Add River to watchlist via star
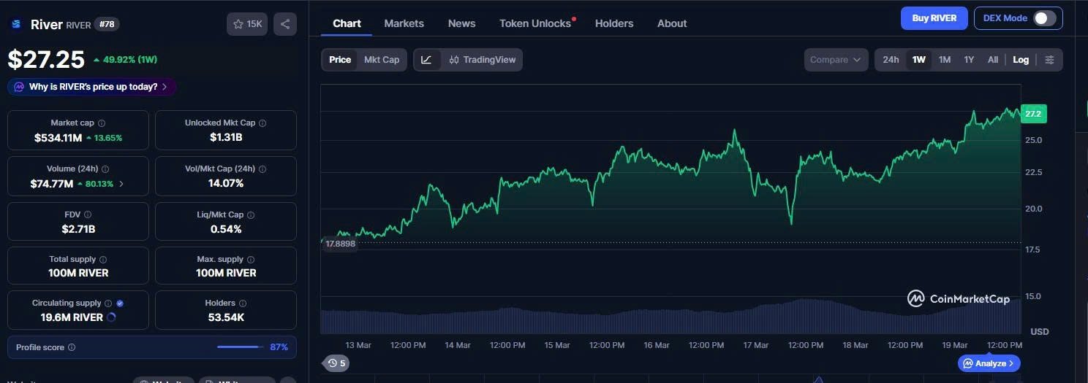 pyautogui.click(x=247, y=24)
